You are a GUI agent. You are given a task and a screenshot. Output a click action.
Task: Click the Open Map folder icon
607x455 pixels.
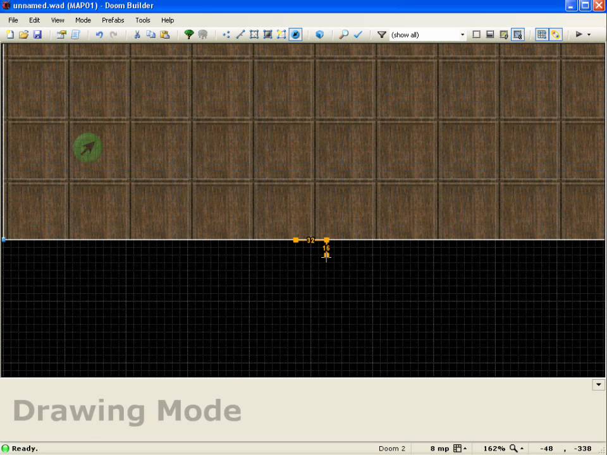pos(23,34)
